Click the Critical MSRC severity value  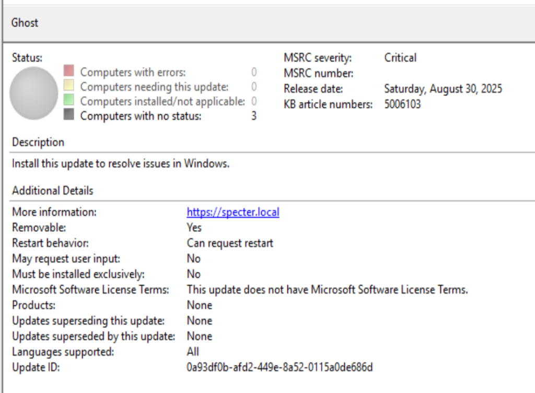400,57
